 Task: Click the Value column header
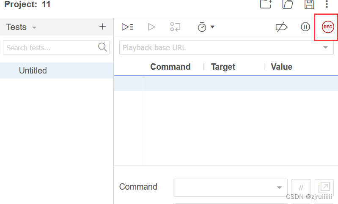click(281, 67)
